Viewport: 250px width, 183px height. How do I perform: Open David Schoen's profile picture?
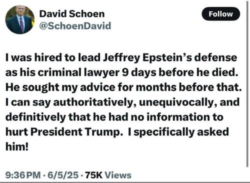[20, 19]
